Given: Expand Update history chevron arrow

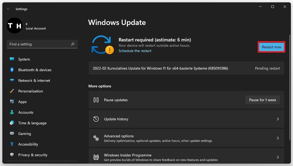Looking at the screenshot, I should pyautogui.click(x=278, y=119).
